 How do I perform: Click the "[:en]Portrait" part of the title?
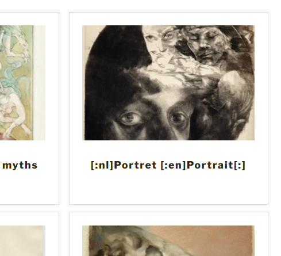[197, 165]
